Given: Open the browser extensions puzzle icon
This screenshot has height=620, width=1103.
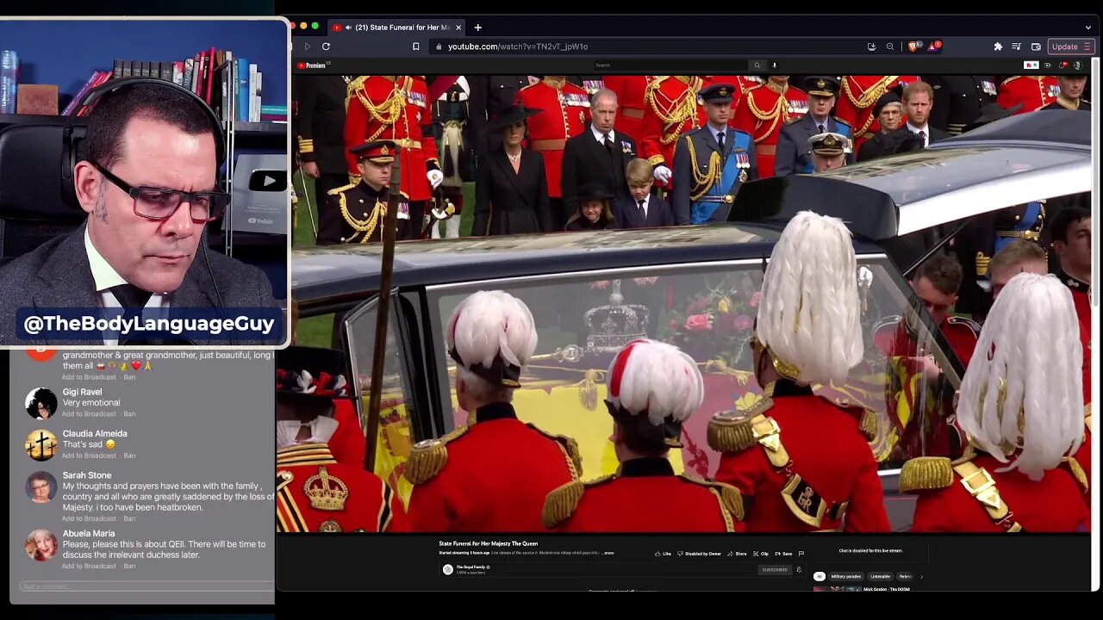Looking at the screenshot, I should 998,46.
